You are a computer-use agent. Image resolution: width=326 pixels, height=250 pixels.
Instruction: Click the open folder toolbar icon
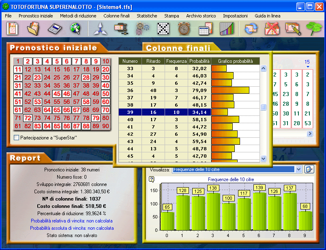(33, 29)
